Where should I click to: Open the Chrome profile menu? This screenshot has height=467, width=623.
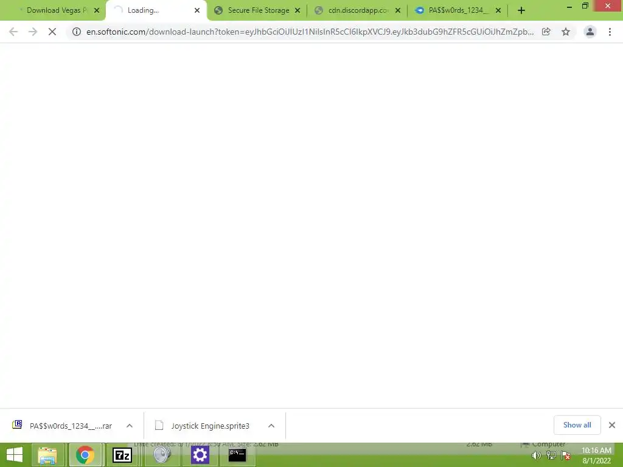[590, 32]
